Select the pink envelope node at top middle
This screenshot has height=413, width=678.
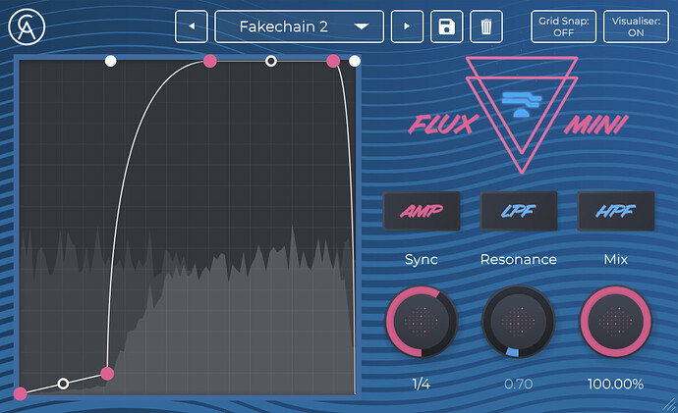[210, 61]
